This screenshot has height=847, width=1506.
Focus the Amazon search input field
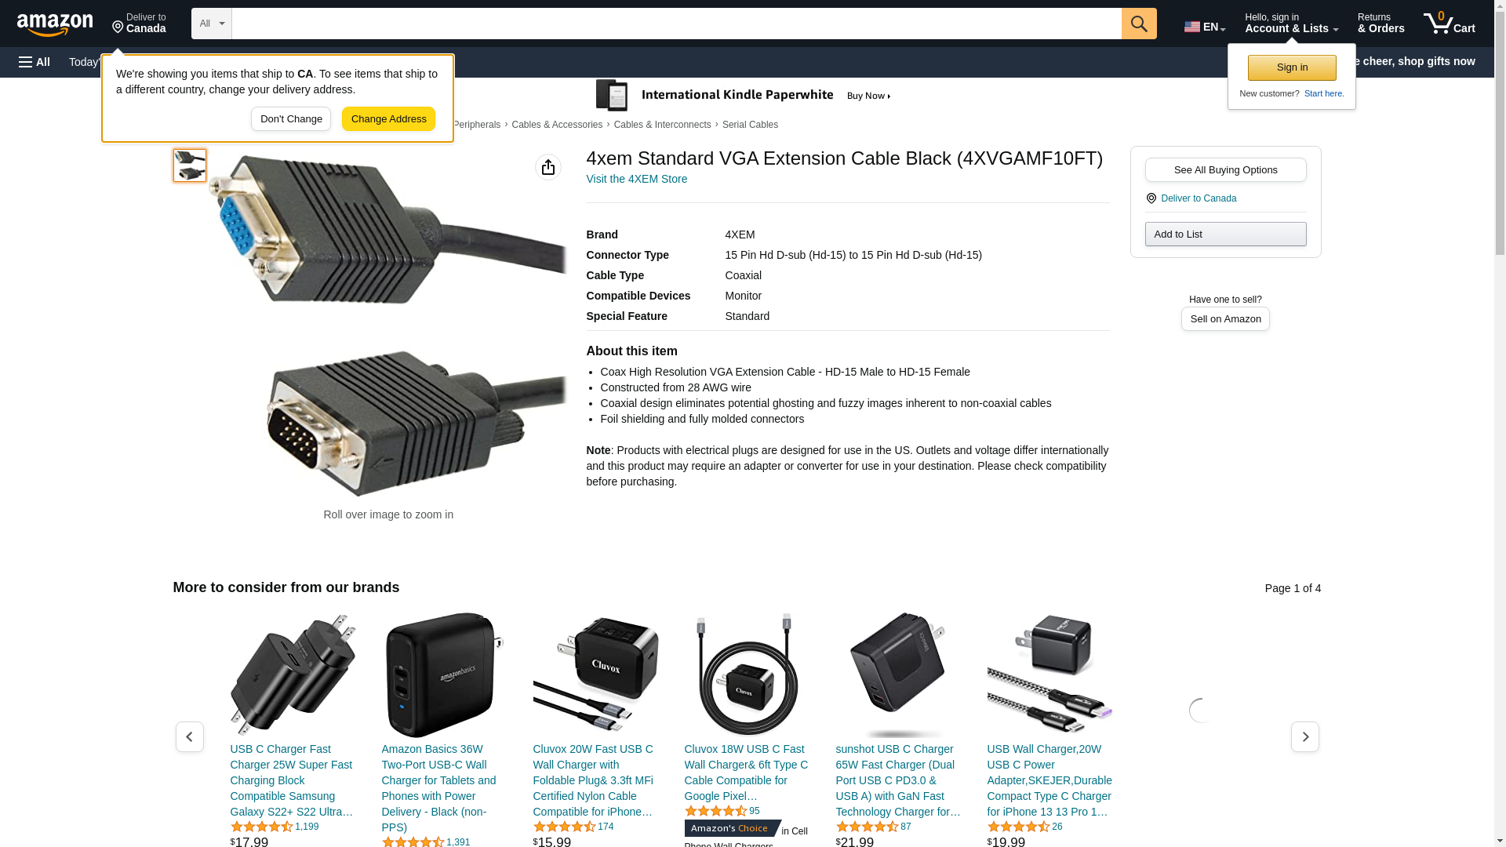pos(676,24)
